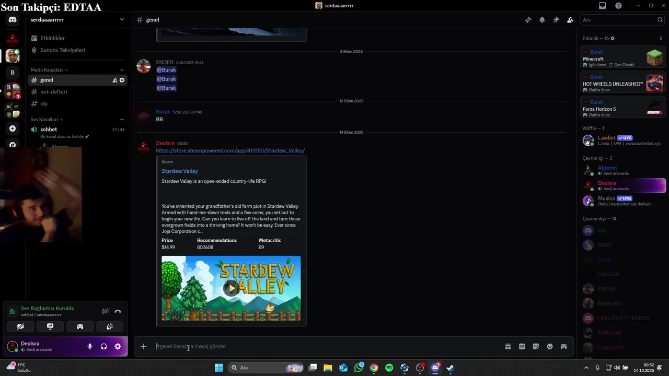The height and width of the screenshot is (376, 669).
Task: Disconnect from the voice call
Action: [118, 311]
